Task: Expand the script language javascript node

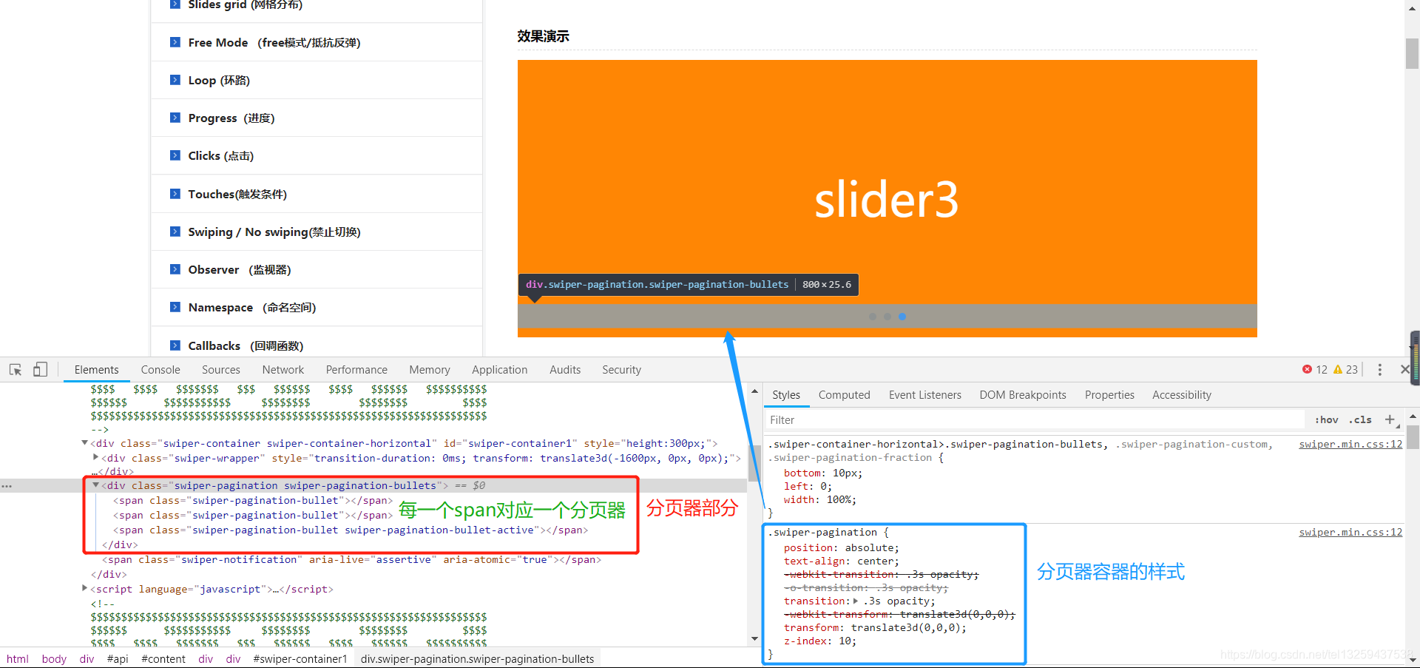Action: pos(84,589)
